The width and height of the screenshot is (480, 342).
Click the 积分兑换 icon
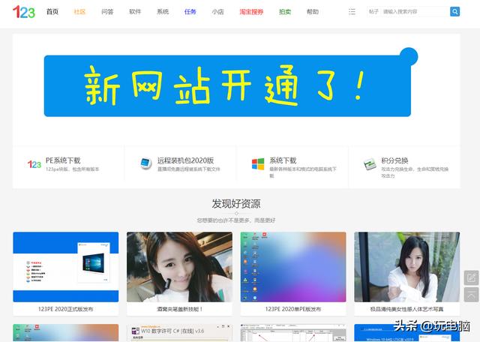pyautogui.click(x=370, y=164)
